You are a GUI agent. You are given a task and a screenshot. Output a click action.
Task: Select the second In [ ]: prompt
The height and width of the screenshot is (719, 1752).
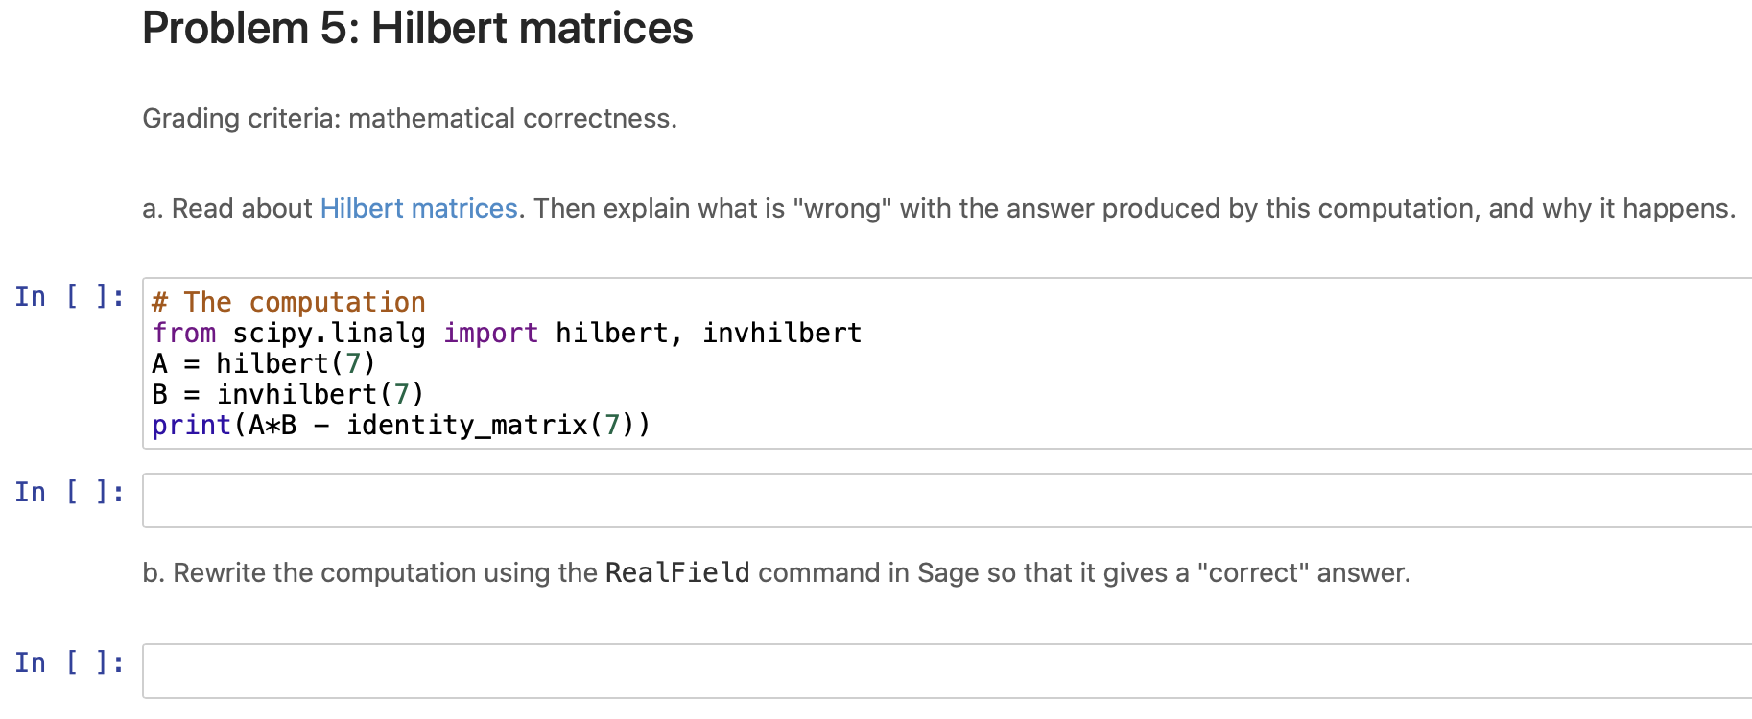(68, 492)
